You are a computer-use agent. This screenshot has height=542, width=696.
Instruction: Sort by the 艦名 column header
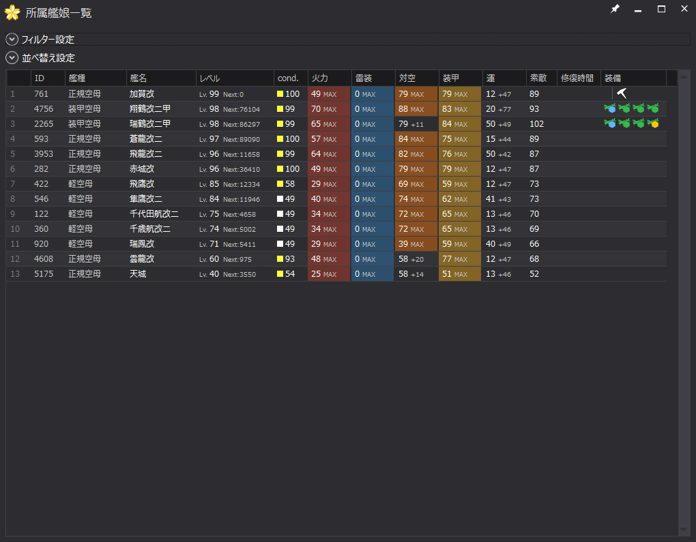pyautogui.click(x=161, y=78)
